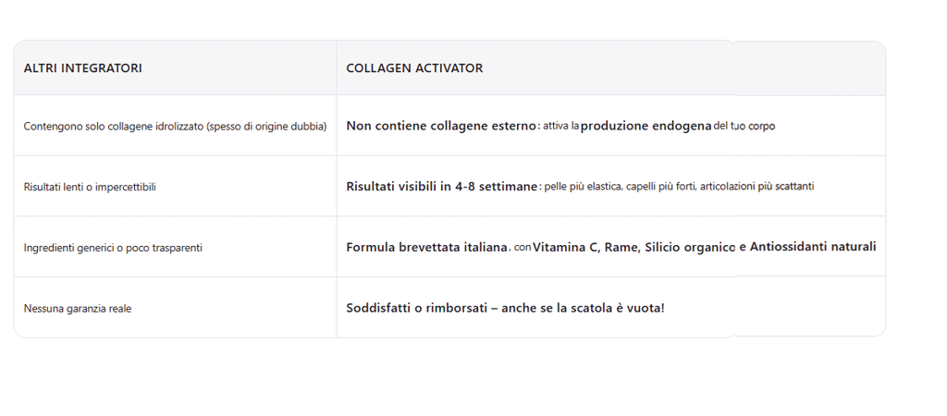Click the bold 'Non contiene collagene esterno' text
Viewport: 947px width, 416px height.
pyautogui.click(x=441, y=126)
